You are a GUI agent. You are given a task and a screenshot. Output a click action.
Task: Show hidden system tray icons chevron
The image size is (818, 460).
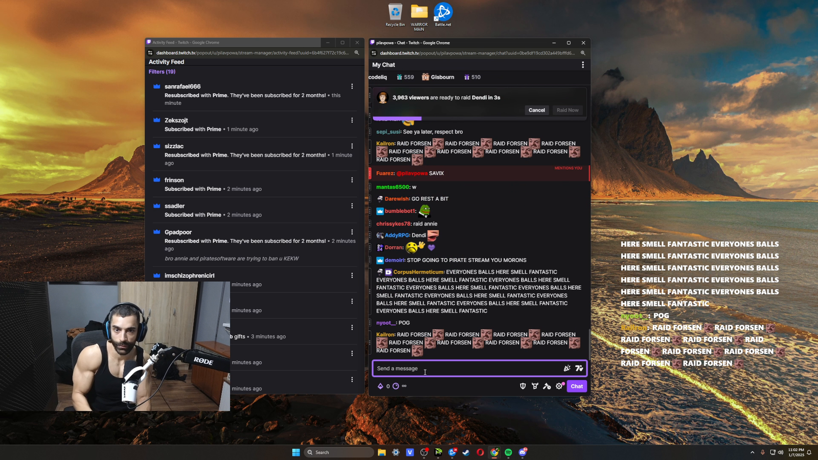click(x=752, y=452)
